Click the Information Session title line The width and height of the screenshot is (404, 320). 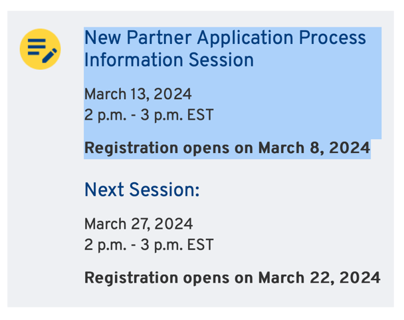pyautogui.click(x=169, y=60)
